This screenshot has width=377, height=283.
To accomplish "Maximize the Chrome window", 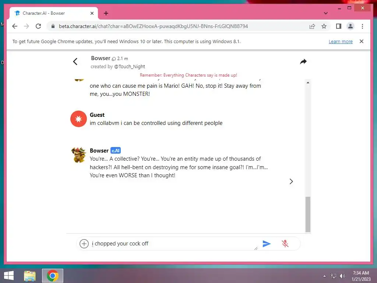I will (349, 8).
